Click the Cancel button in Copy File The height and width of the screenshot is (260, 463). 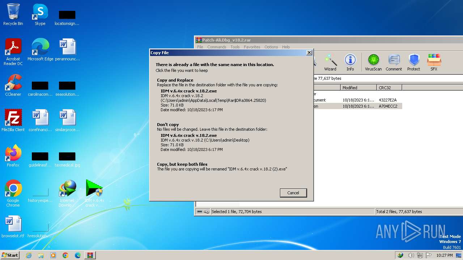click(293, 193)
